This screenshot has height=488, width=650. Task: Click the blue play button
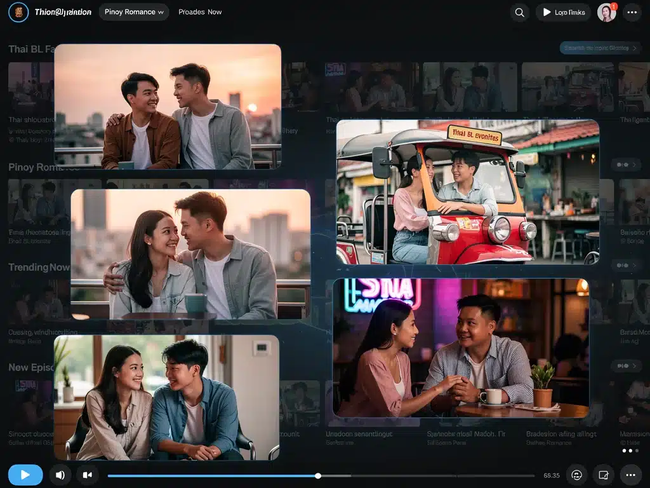(25, 475)
